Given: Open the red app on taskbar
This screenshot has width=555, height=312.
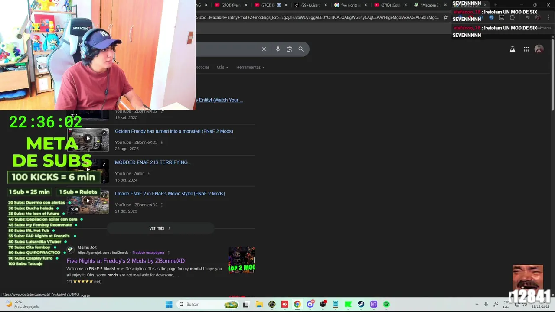Looking at the screenshot, I should point(284,304).
